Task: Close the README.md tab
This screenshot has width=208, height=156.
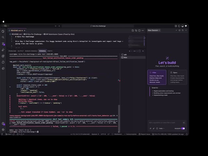Action: [25, 31]
